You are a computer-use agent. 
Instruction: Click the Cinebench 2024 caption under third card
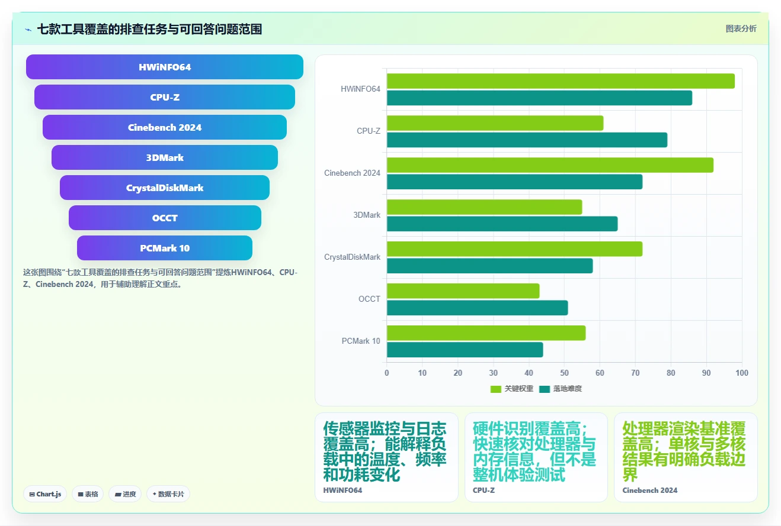click(x=650, y=490)
